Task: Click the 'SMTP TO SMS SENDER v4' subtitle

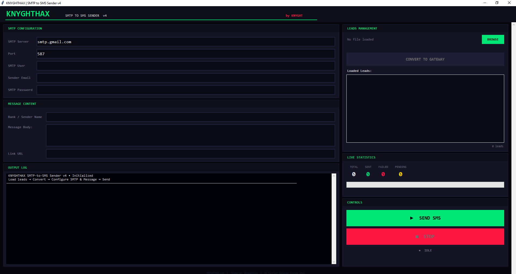Action: point(86,16)
